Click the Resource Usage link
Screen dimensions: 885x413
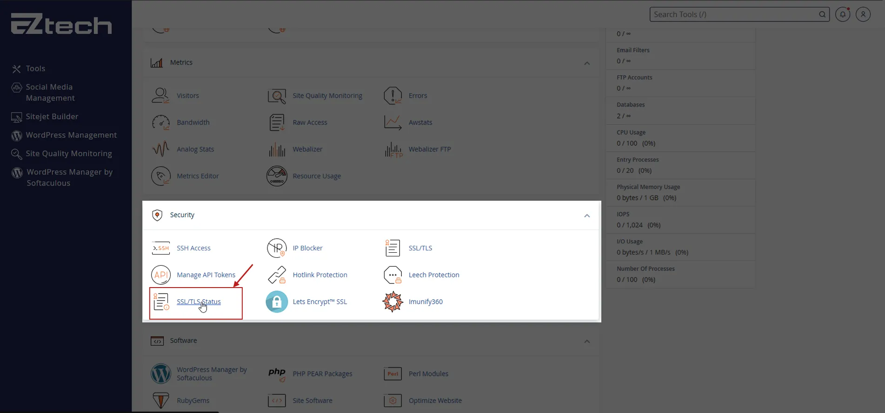(x=317, y=176)
